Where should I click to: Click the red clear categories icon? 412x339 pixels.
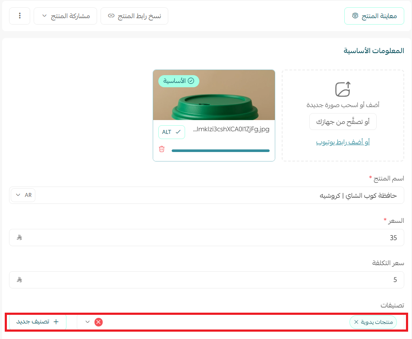[x=98, y=322]
